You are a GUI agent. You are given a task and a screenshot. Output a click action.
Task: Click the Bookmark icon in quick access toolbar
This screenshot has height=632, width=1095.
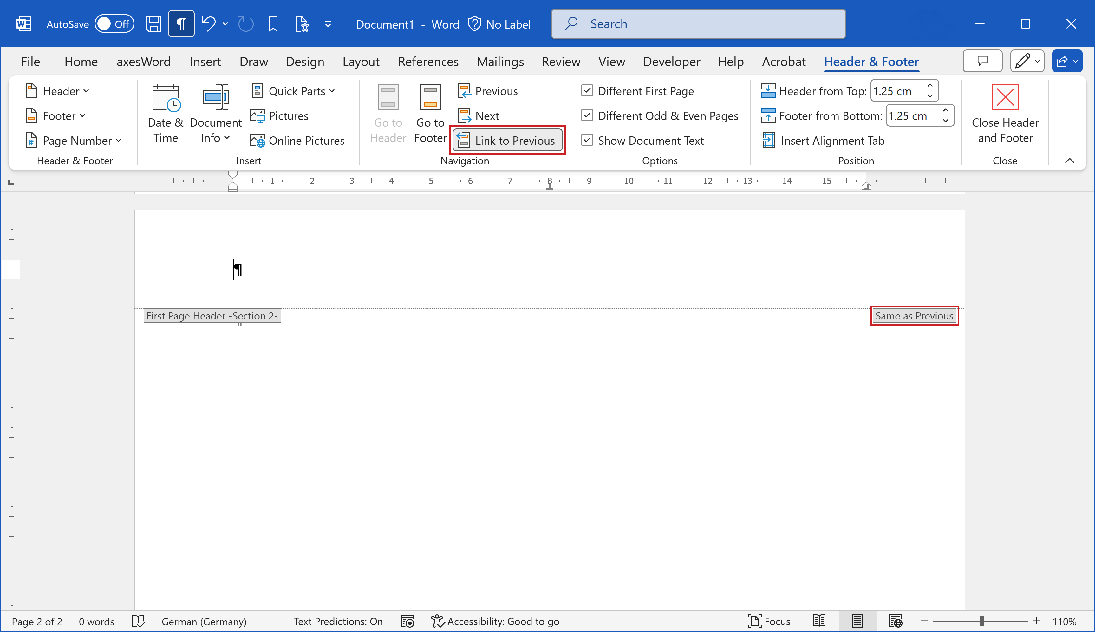(x=273, y=24)
